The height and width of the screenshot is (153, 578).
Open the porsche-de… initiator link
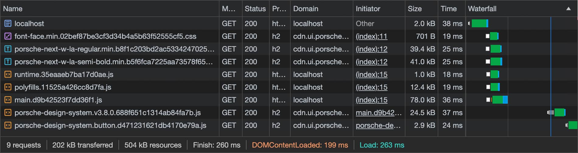[378, 125]
